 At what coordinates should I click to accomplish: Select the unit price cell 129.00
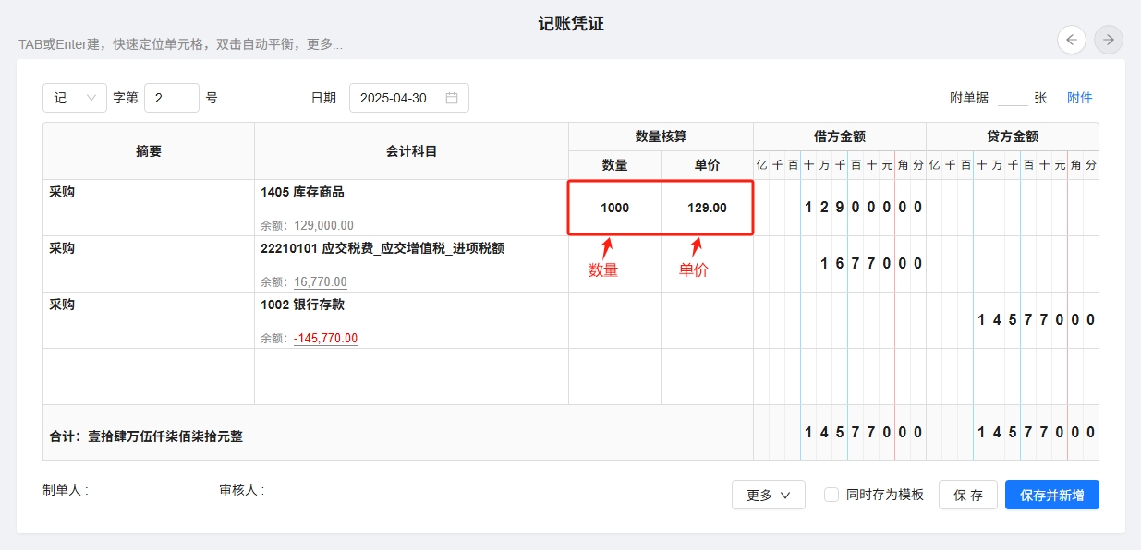pyautogui.click(x=707, y=208)
